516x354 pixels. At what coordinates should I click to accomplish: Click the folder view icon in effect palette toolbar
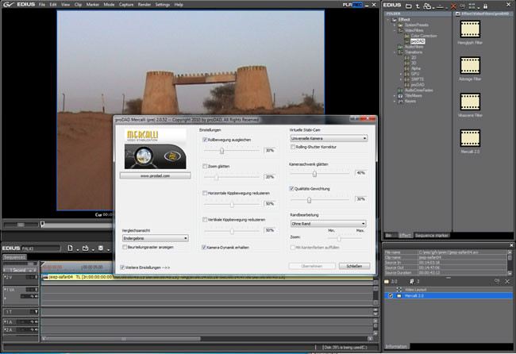coord(408,6)
